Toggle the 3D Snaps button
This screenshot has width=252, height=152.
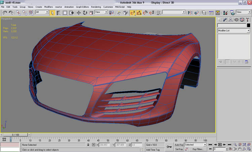tap(133, 13)
